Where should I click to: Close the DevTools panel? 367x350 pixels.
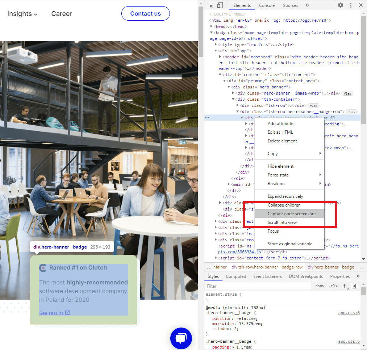click(x=361, y=5)
